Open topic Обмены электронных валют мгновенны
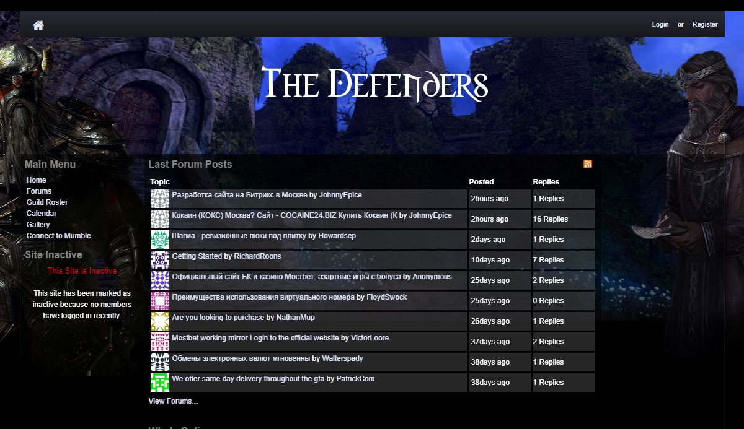The width and height of the screenshot is (744, 429). point(241,358)
